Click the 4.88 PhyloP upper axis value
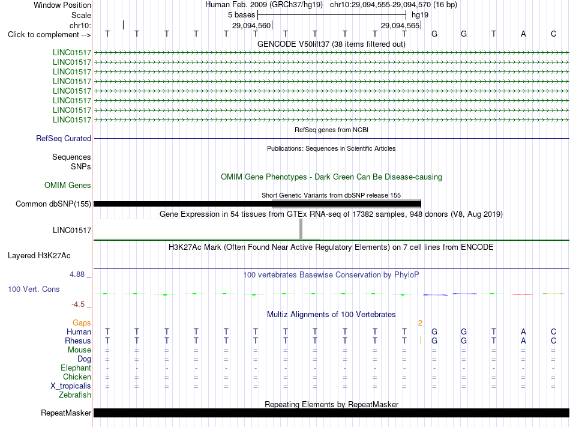The image size is (570, 427). (77, 274)
